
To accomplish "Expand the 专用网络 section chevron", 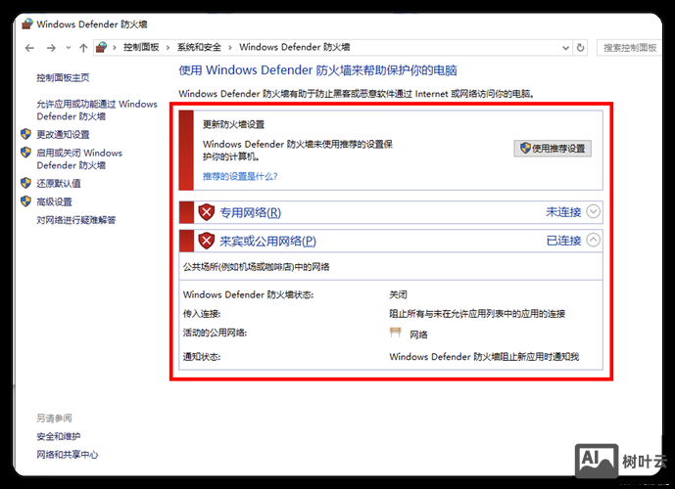I will click(594, 211).
